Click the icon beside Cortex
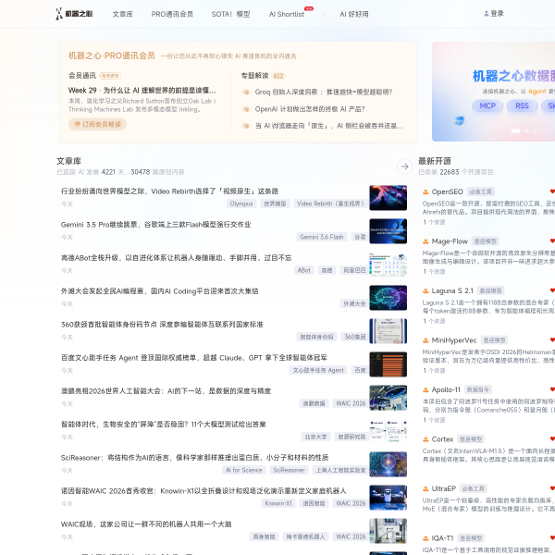555x555 pixels. coord(425,439)
